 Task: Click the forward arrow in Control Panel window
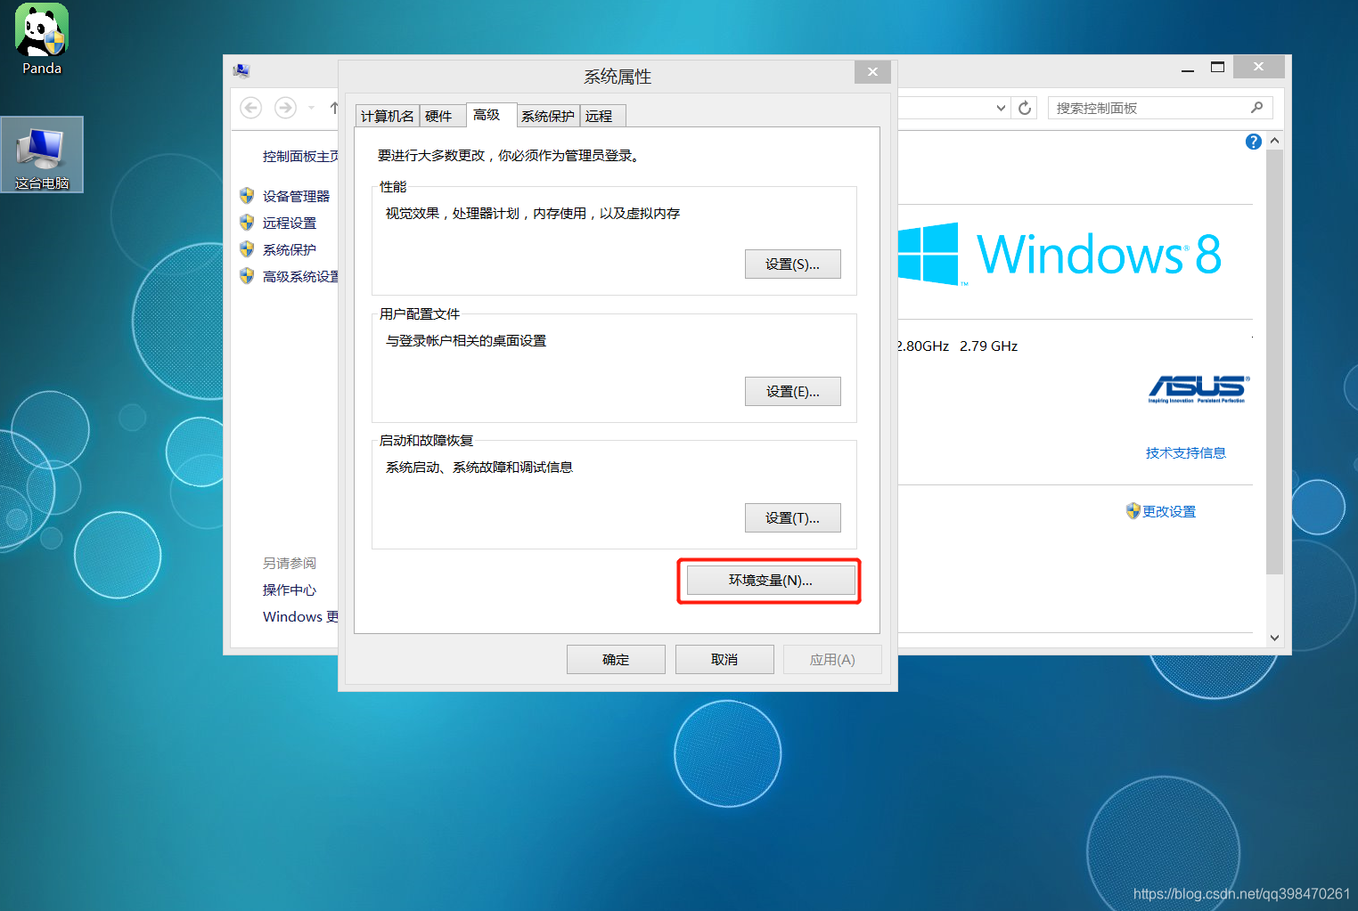click(x=285, y=108)
